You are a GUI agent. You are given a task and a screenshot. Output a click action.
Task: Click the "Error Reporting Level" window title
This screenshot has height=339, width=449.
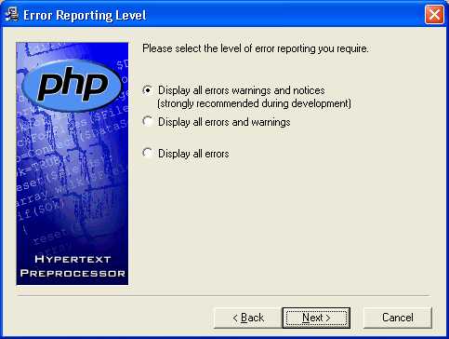(x=85, y=16)
